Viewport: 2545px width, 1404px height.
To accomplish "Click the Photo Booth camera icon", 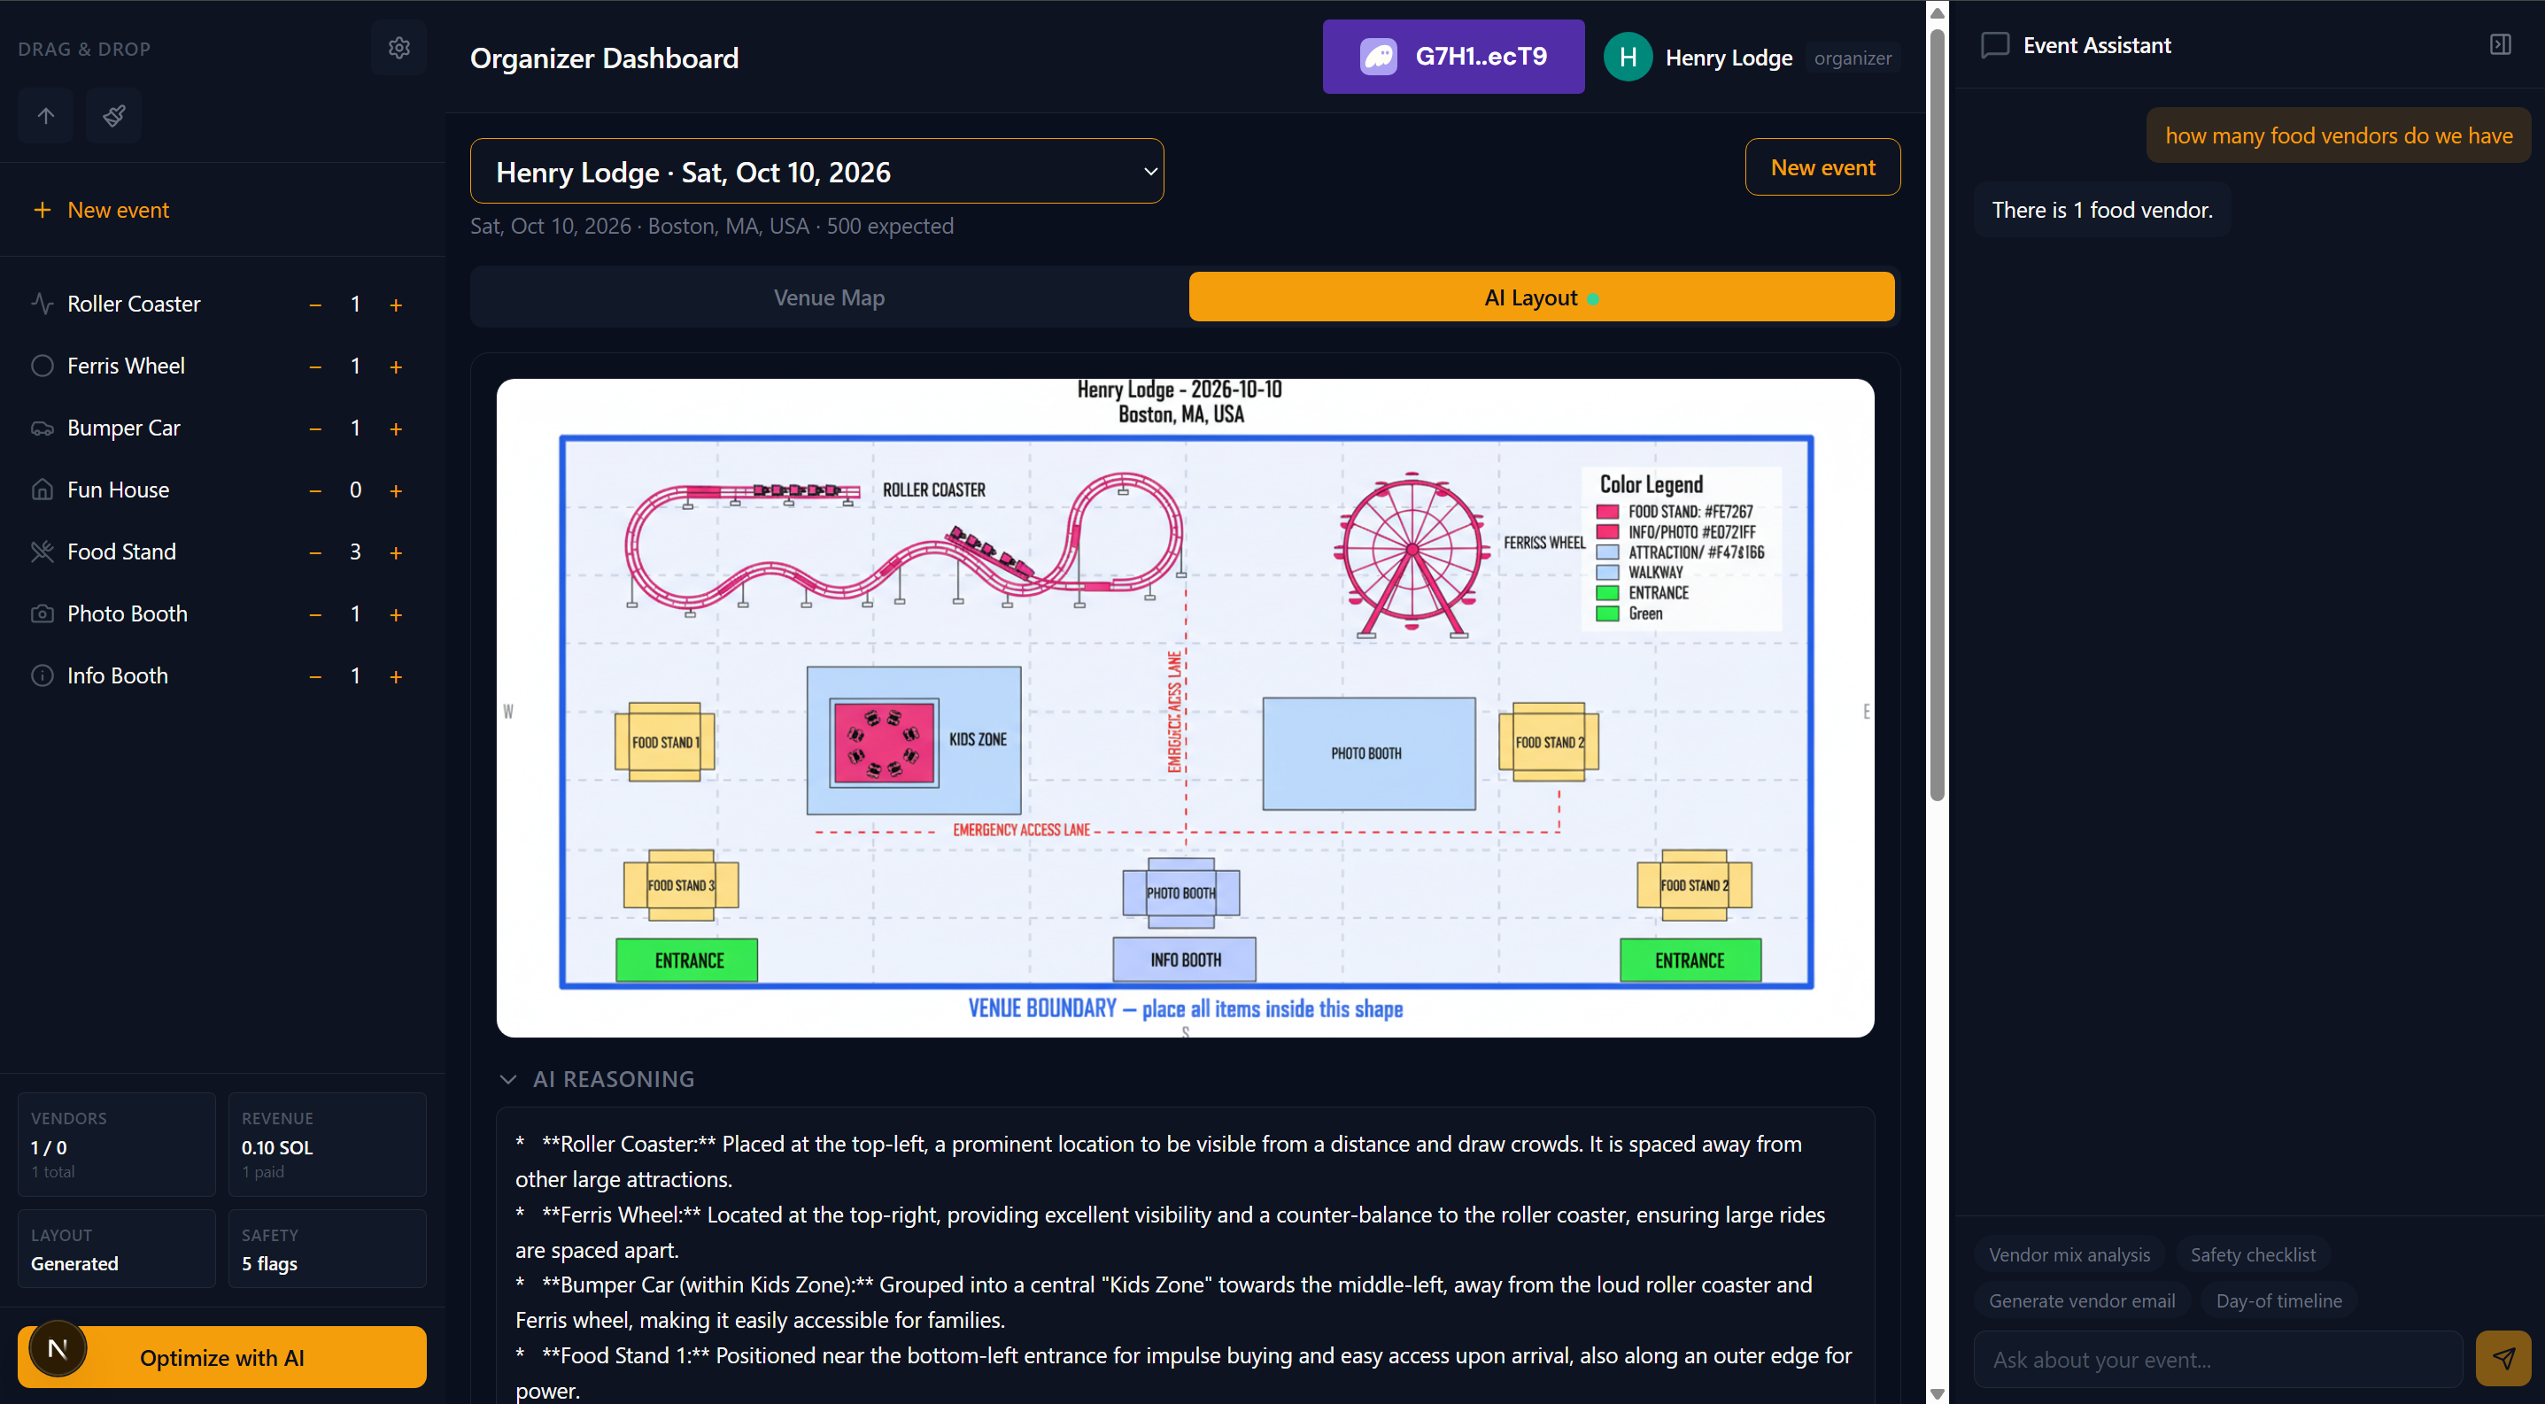I will [43, 613].
